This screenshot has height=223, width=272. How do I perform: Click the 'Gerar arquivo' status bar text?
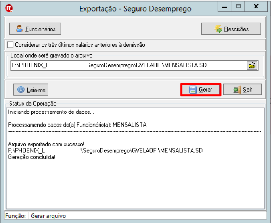(x=48, y=216)
